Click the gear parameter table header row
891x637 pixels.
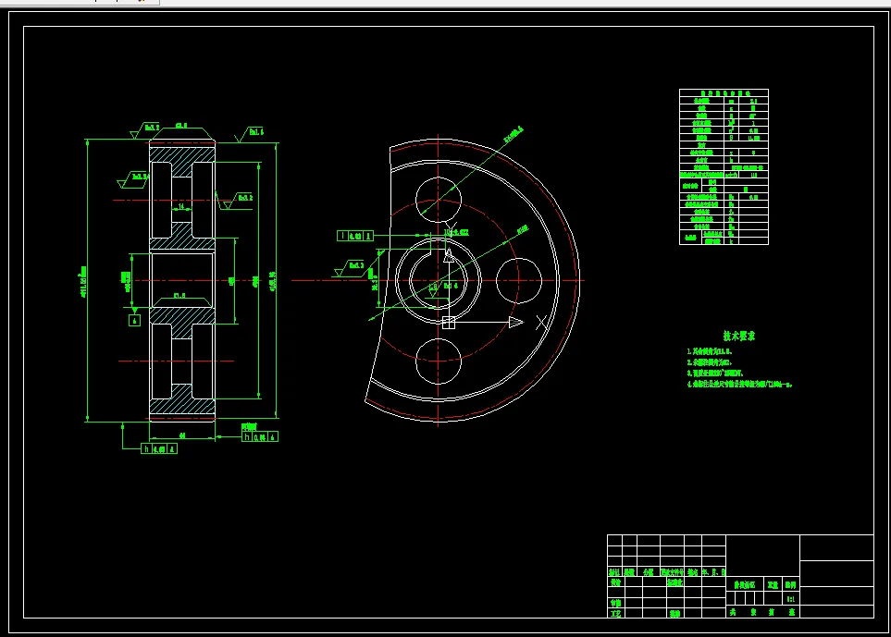pyautogui.click(x=724, y=93)
